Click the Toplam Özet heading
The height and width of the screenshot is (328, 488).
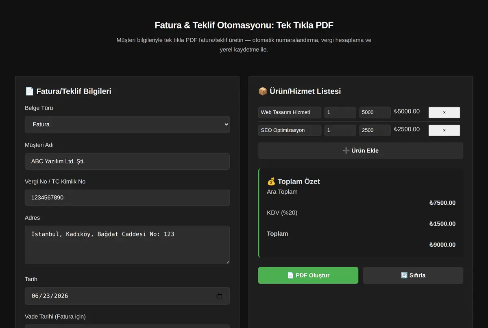click(293, 181)
